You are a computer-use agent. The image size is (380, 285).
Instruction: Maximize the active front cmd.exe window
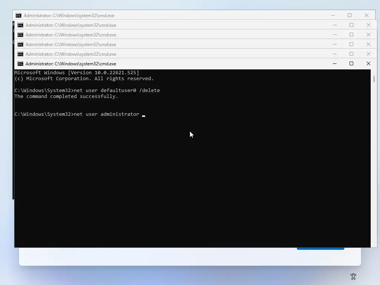(351, 63)
